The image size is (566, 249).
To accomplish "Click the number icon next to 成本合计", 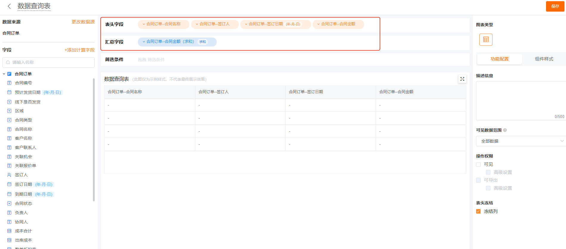I will point(9,231).
